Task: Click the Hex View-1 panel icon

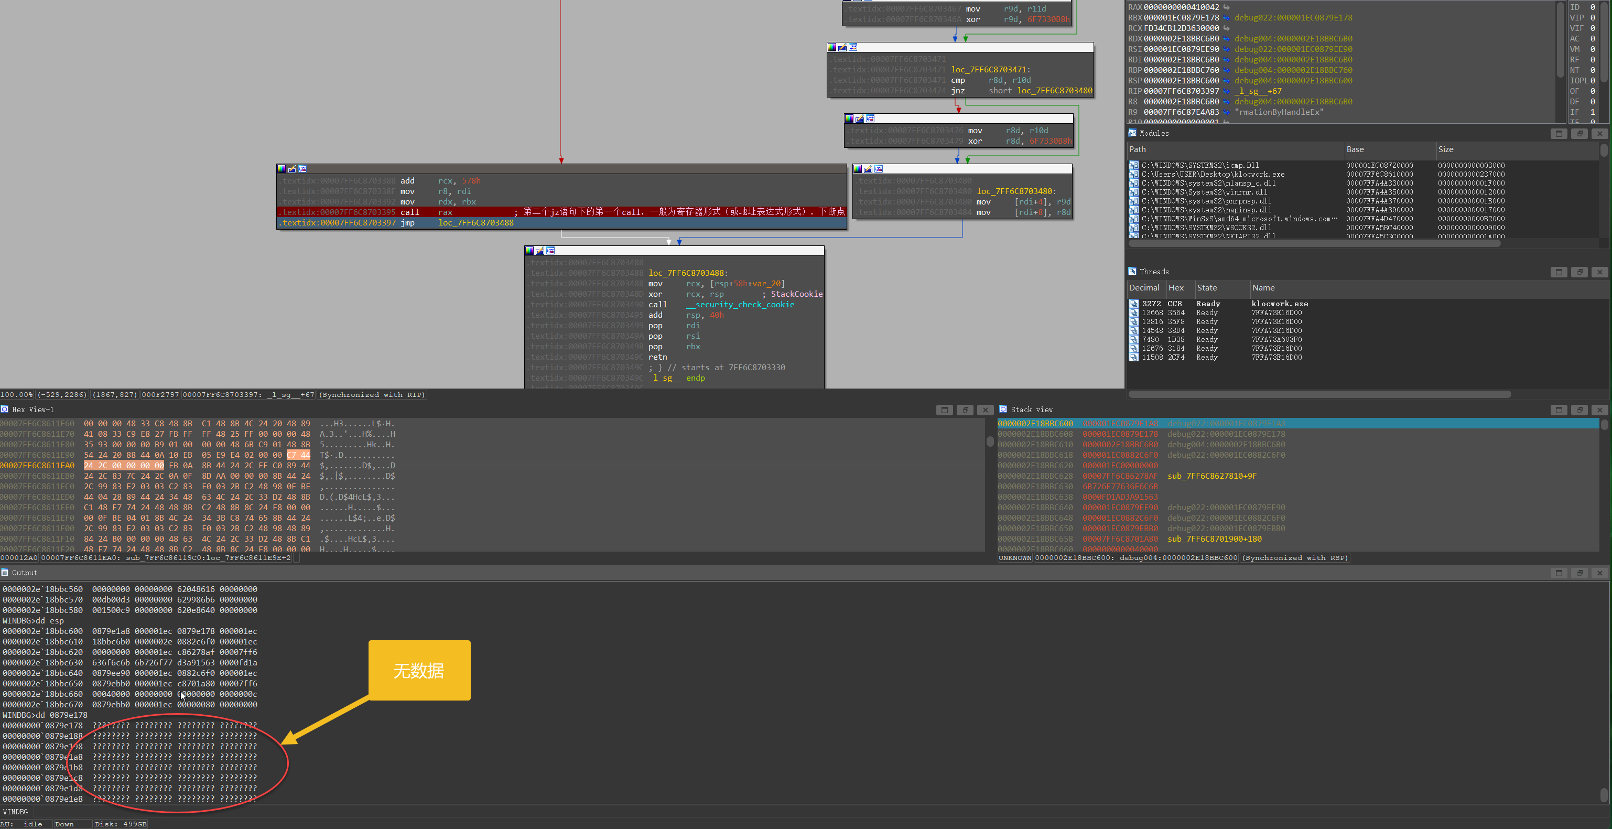Action: [x=5, y=410]
